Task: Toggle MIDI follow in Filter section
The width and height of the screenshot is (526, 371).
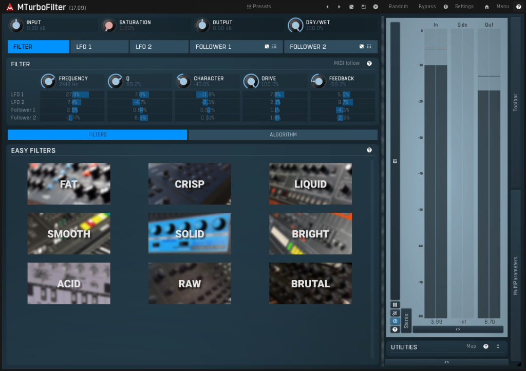Action: [347, 63]
